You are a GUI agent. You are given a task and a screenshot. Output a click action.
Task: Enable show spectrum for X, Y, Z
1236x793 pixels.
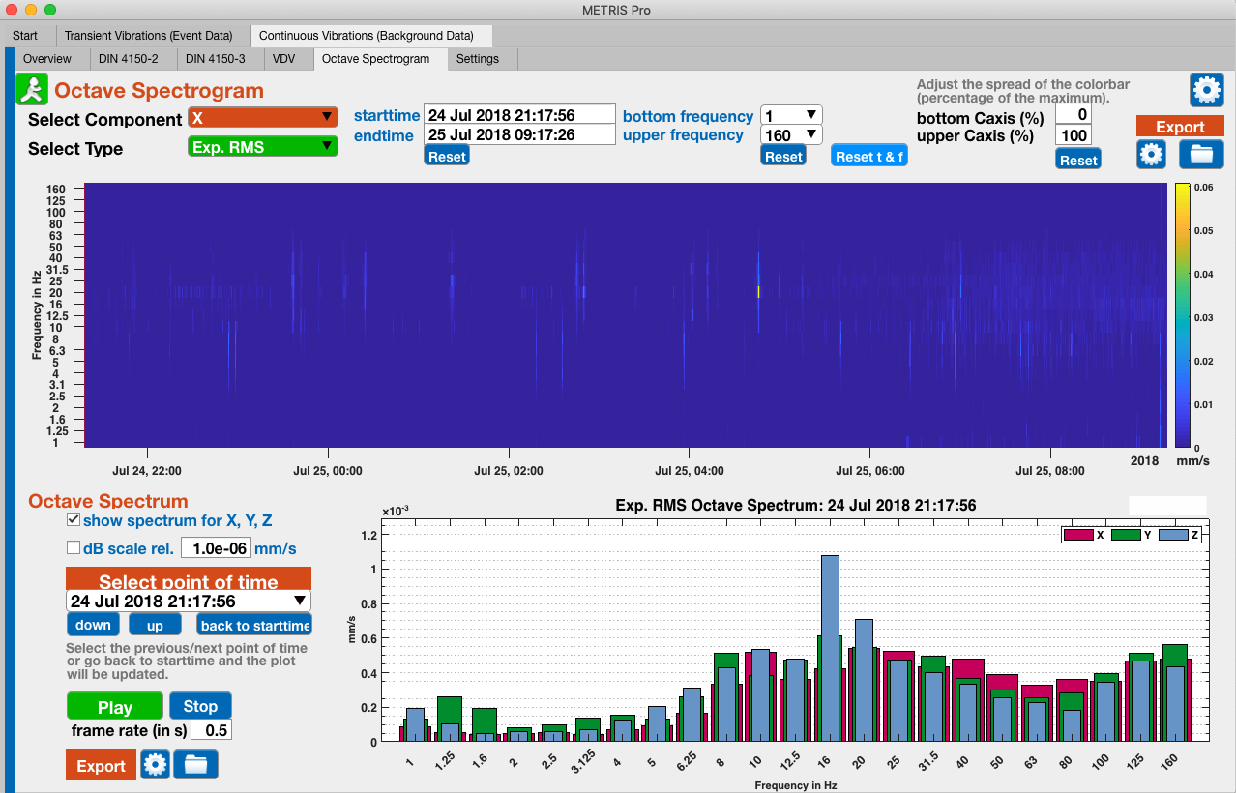(74, 520)
